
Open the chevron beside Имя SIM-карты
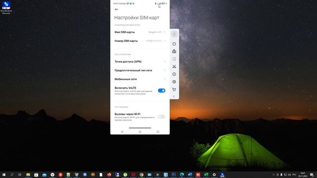(x=165, y=32)
